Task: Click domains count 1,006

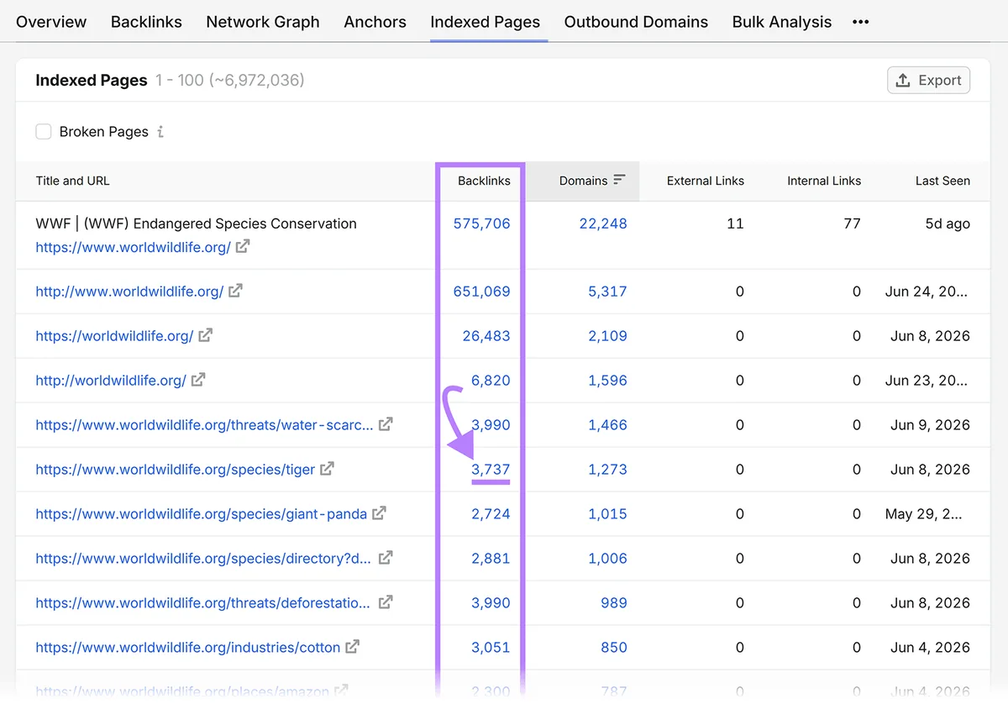Action: click(x=607, y=558)
